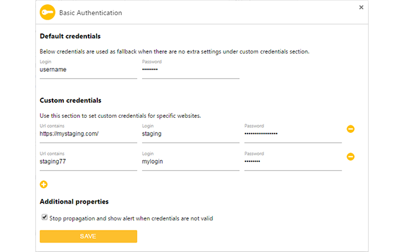Click the 'Default credentials' heading
This screenshot has height=252, width=404.
pos(70,37)
